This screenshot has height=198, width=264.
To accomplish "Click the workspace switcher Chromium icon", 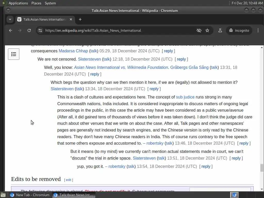I will tap(234, 195).
